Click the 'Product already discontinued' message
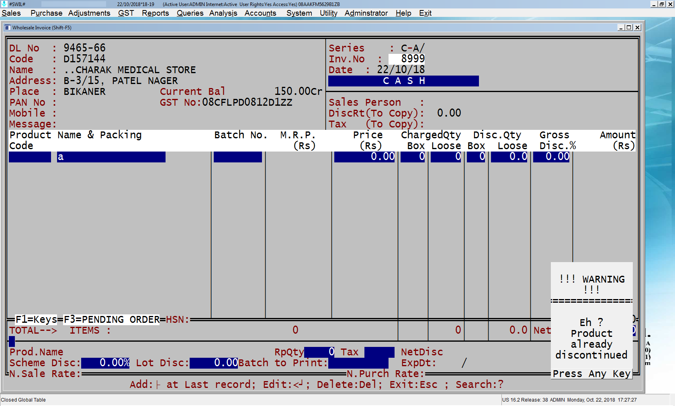Viewport: 675px width, 406px height. [591, 344]
